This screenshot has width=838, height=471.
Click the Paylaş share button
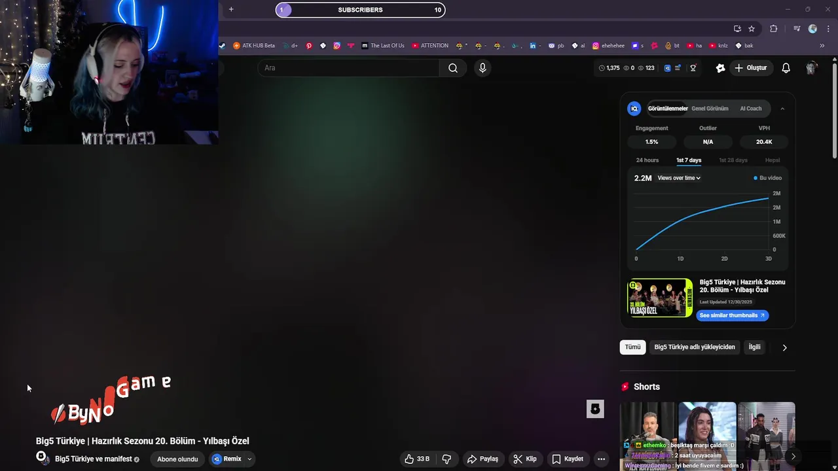tap(483, 459)
